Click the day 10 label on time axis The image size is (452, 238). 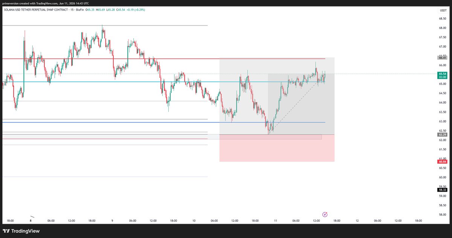[194, 221]
